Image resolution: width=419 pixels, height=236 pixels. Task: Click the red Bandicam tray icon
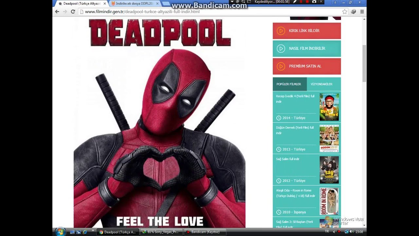339,232
